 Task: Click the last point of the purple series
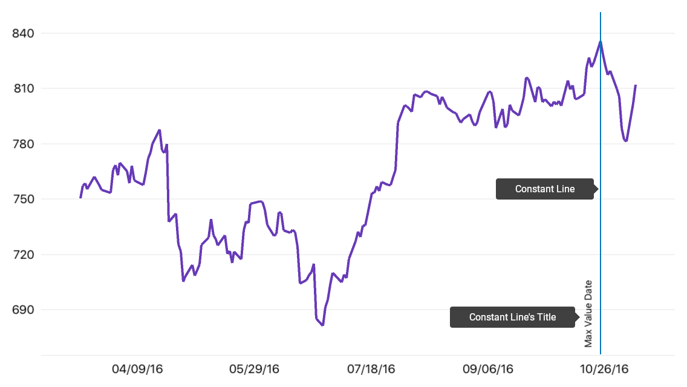[x=636, y=85]
